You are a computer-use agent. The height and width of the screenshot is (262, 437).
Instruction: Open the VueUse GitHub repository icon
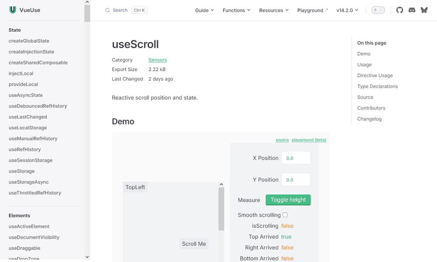(x=399, y=10)
